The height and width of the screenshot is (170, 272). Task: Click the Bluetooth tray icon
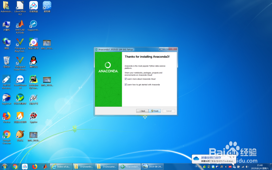pos(226,167)
